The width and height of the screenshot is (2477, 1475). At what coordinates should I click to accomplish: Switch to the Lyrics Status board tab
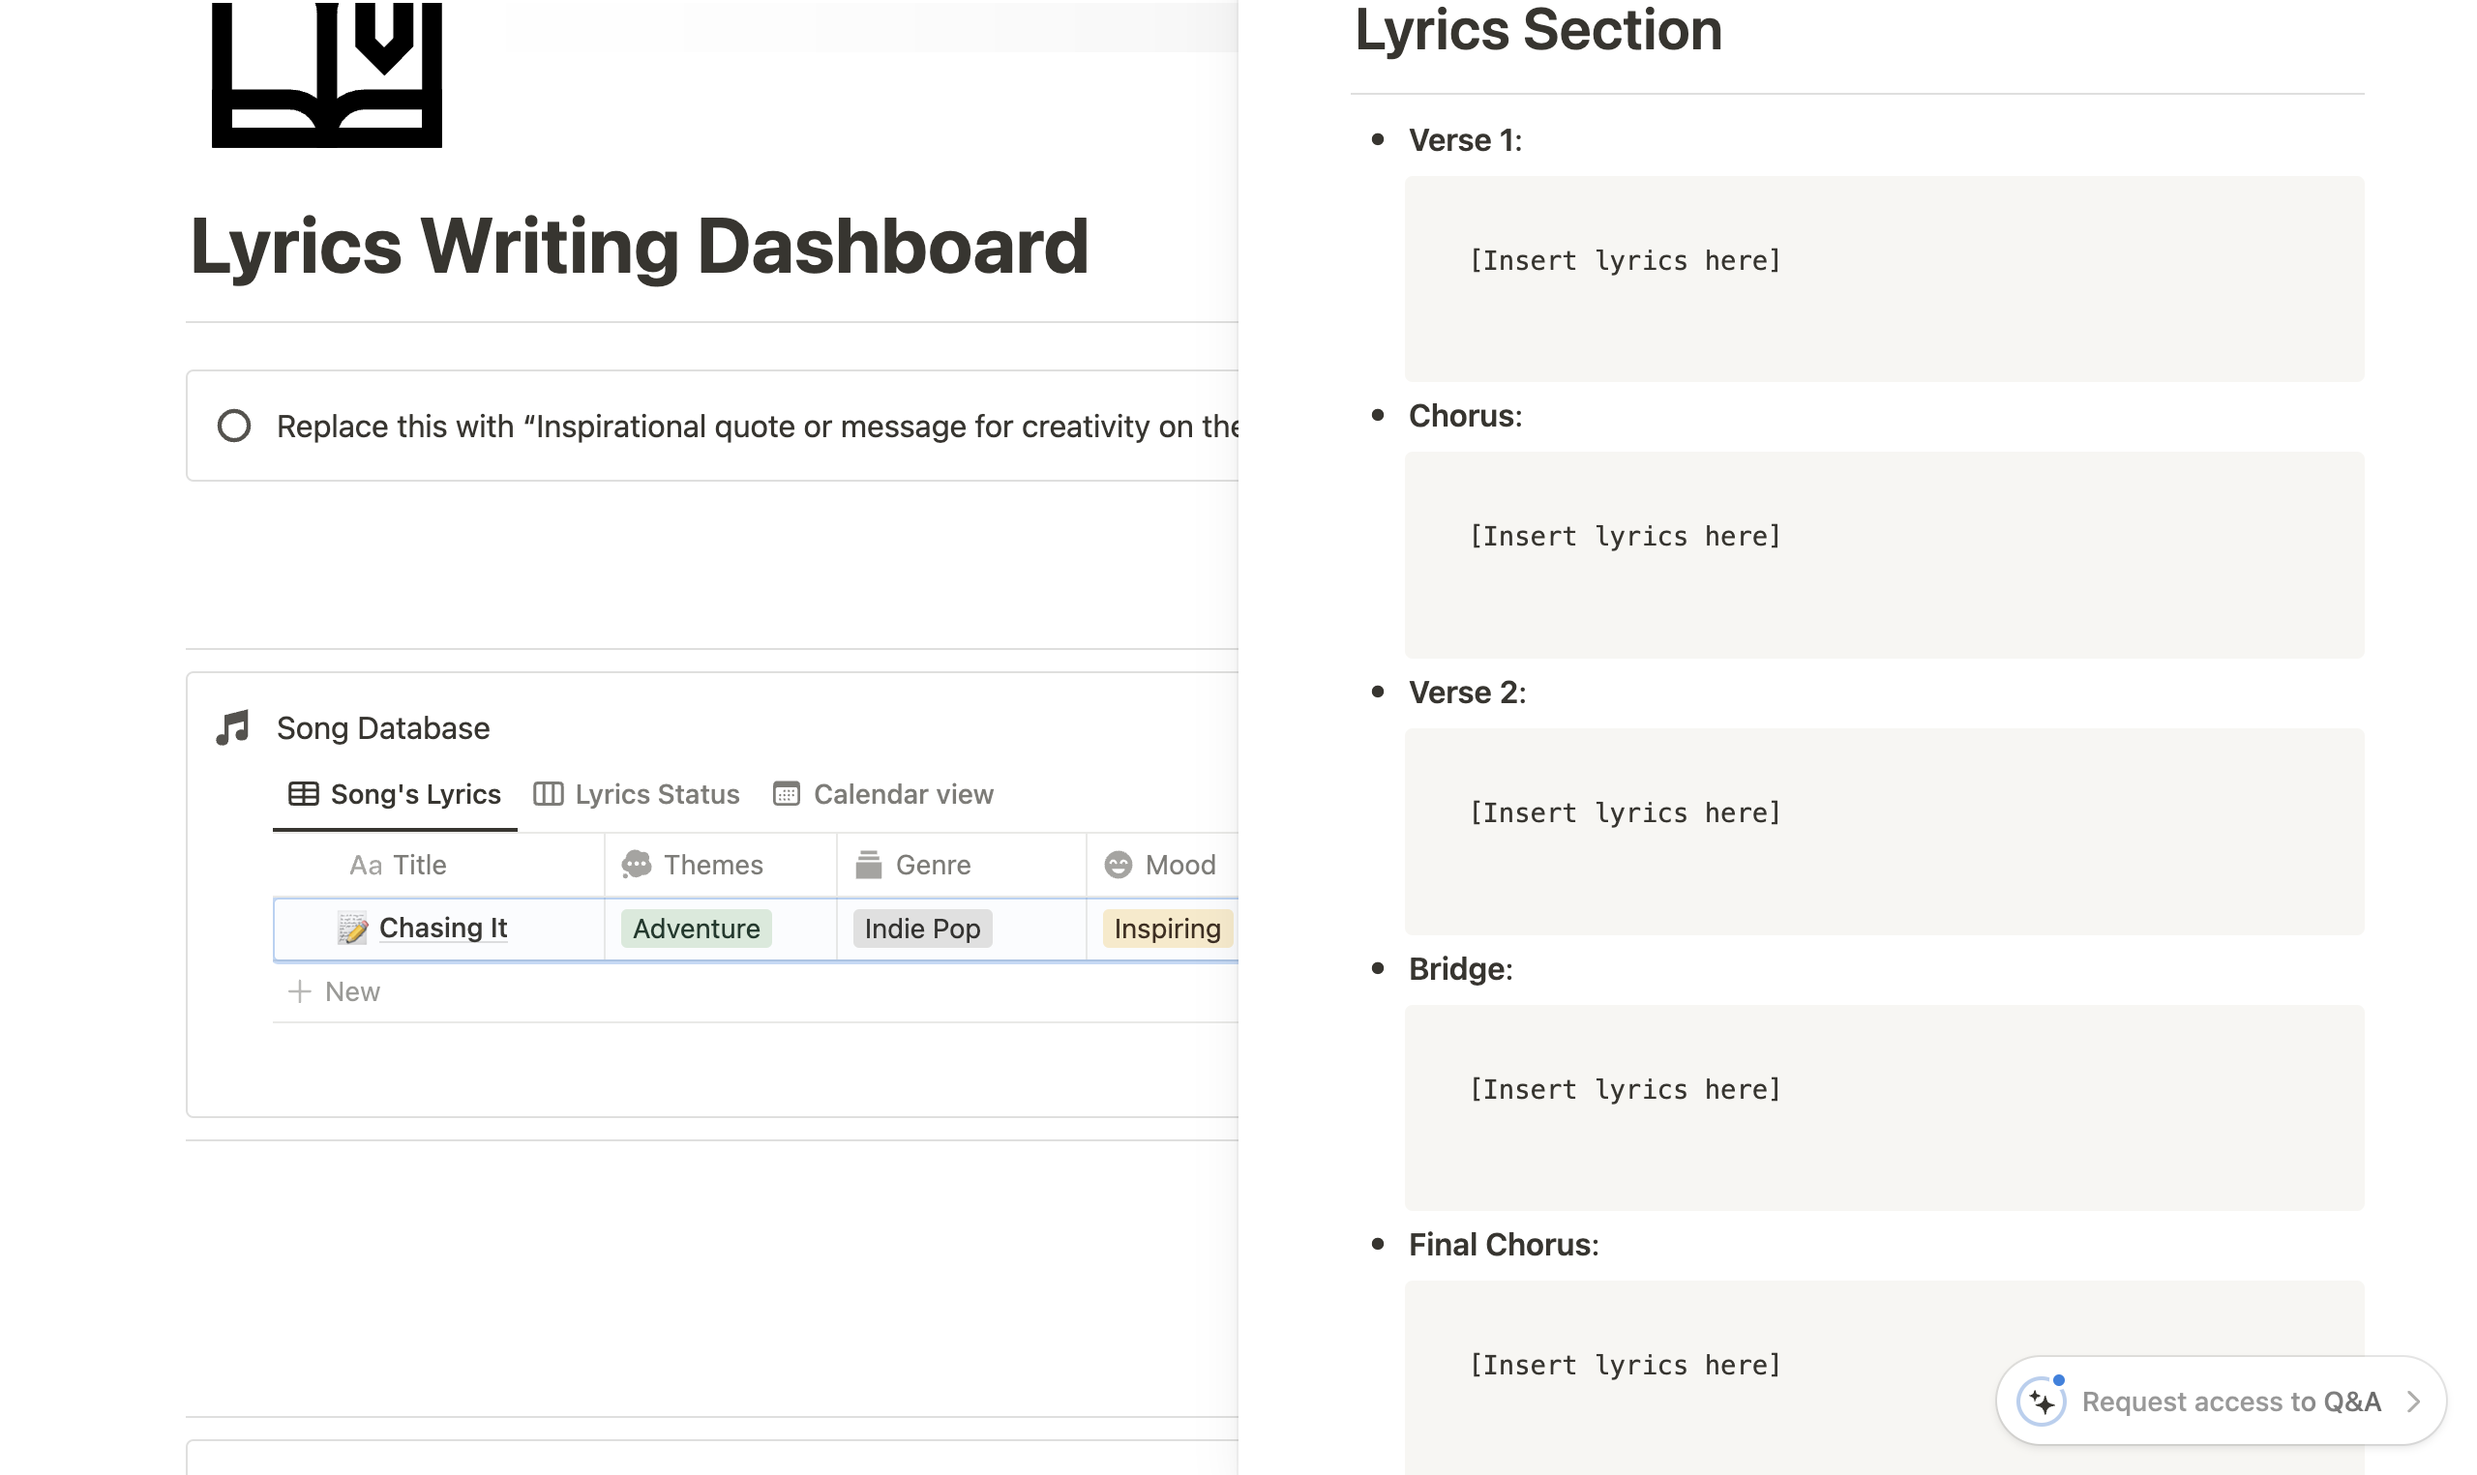point(637,795)
